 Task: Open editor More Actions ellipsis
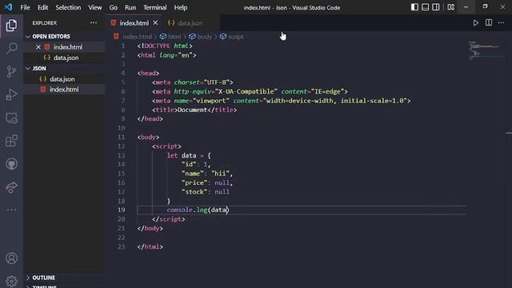click(501, 22)
